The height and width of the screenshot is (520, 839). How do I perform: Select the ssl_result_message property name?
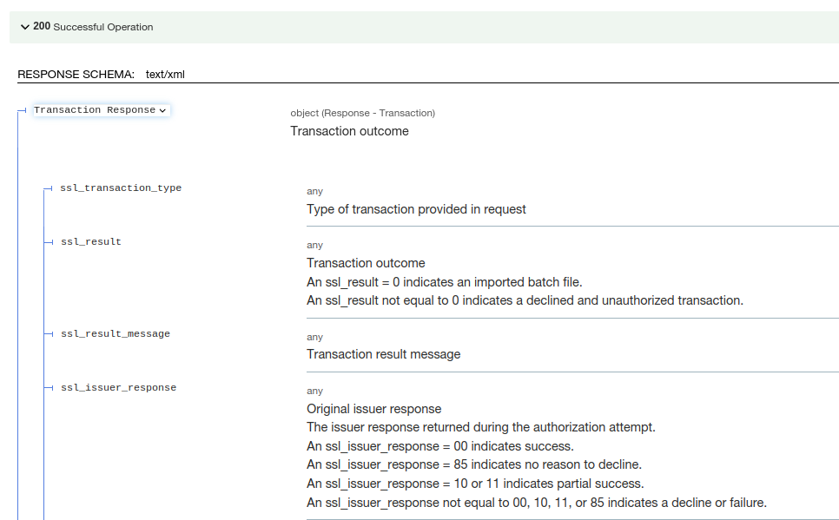coord(116,333)
